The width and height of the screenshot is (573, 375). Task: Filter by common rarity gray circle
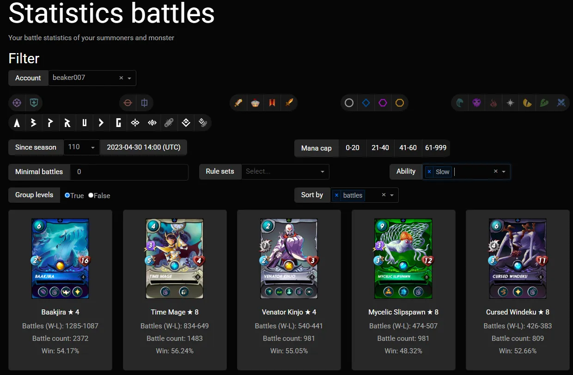pos(349,103)
